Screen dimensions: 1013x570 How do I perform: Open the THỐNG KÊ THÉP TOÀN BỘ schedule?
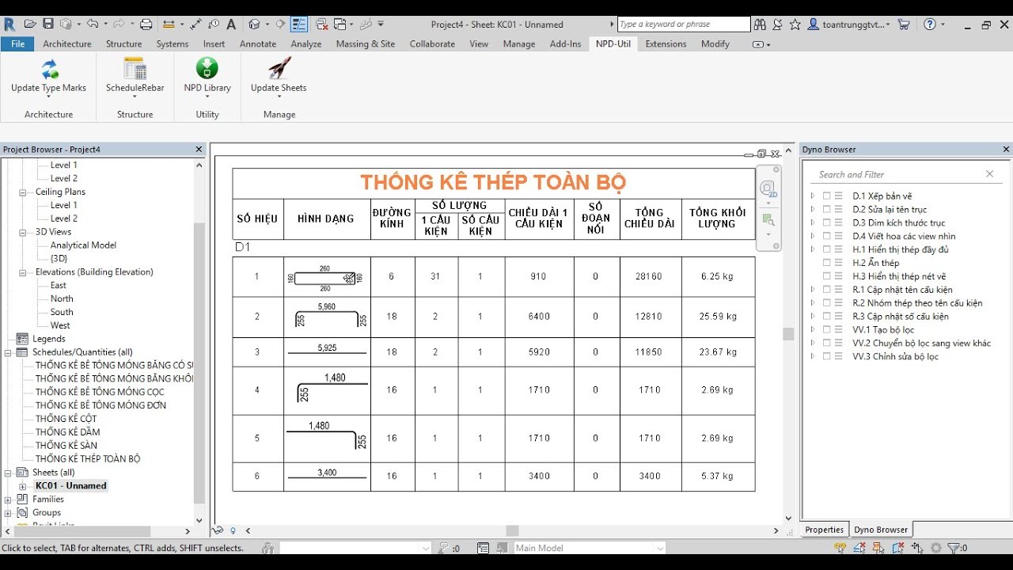88,458
